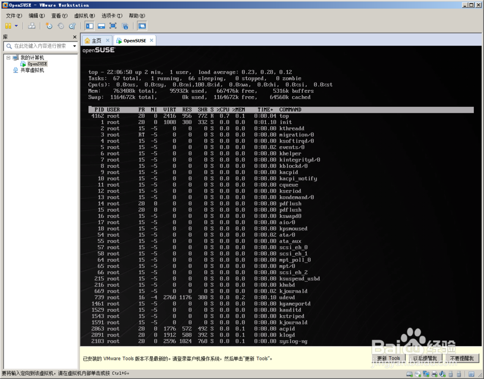Viewport: 484px width, 379px height.
Task: Click the 'kpsmoused' process row
Action: coord(199,229)
